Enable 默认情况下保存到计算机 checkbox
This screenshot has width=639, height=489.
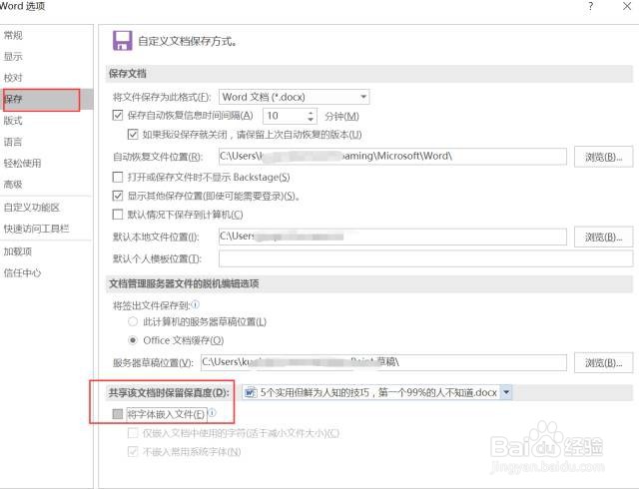[118, 215]
